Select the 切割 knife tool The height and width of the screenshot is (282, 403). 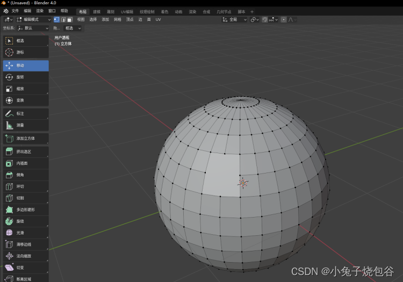(26, 198)
